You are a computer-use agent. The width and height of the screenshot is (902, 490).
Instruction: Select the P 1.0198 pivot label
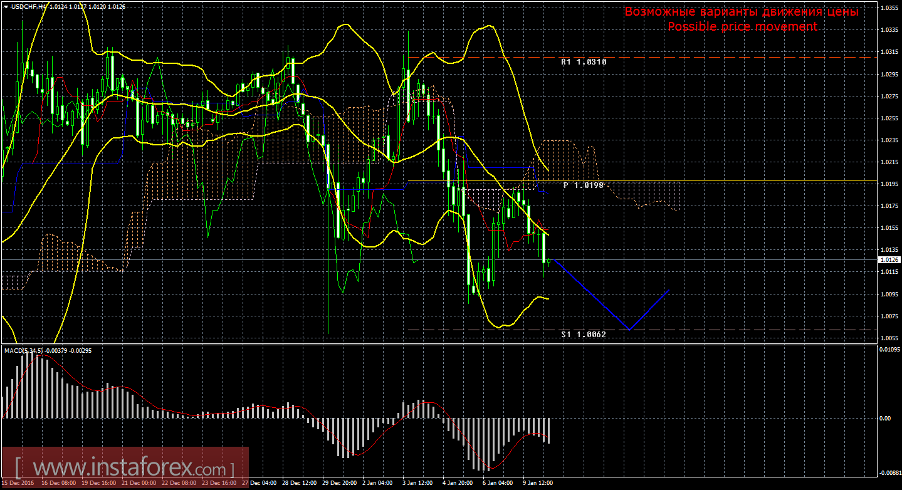(x=583, y=185)
